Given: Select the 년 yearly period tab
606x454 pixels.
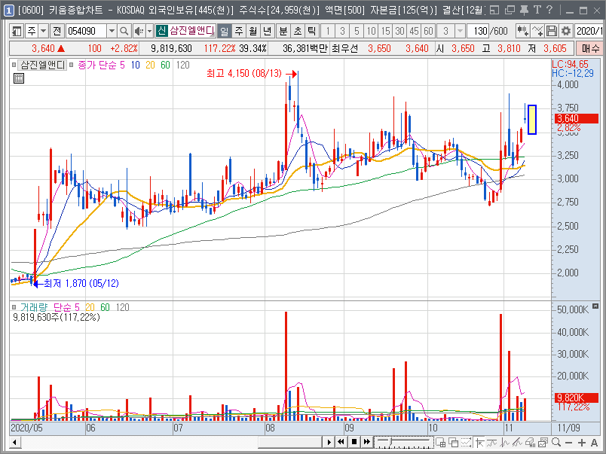Looking at the screenshot, I should 268,31.
